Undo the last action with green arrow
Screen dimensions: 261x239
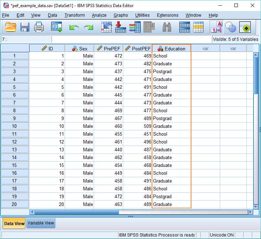[x=74, y=27]
